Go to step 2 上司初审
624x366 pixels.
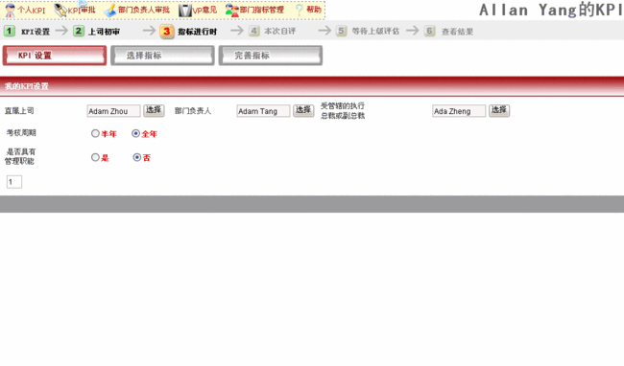96,32
